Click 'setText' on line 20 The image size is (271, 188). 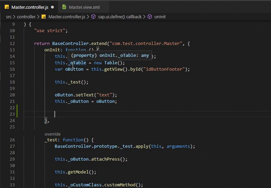point(85,95)
